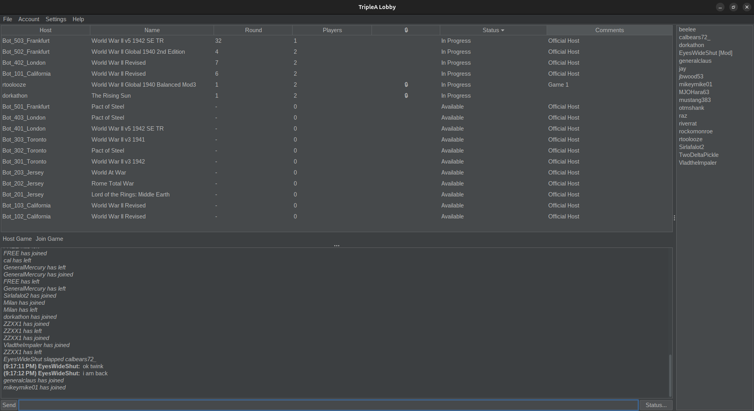Select the Bot_503_Frankfurt game row
This screenshot has width=754, height=411.
pyautogui.click(x=337, y=41)
